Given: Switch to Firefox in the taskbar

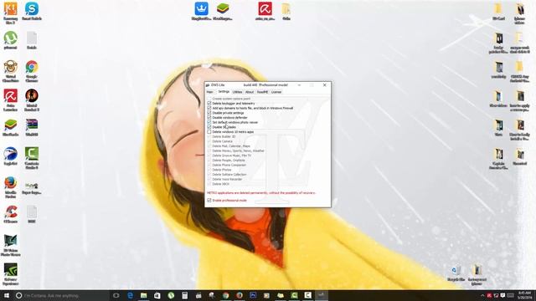Looking at the screenshot, I should 240,295.
